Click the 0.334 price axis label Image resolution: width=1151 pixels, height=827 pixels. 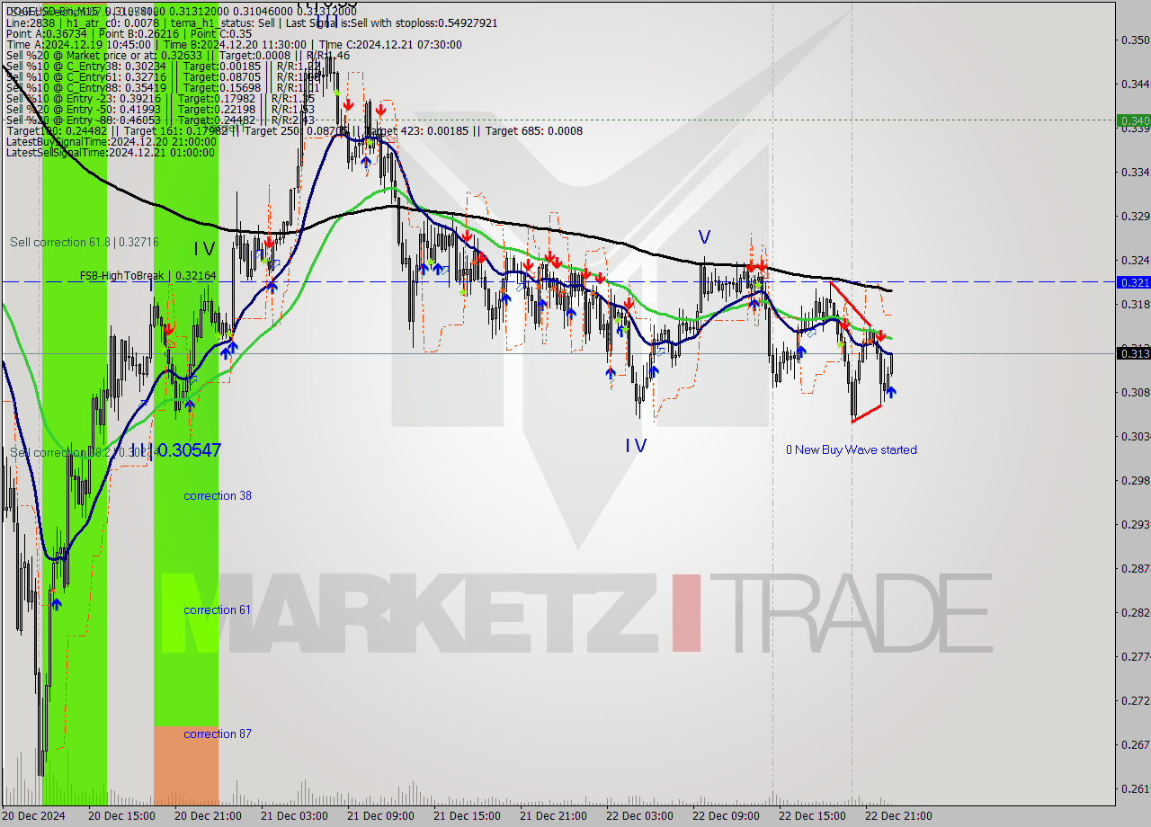pos(1135,172)
